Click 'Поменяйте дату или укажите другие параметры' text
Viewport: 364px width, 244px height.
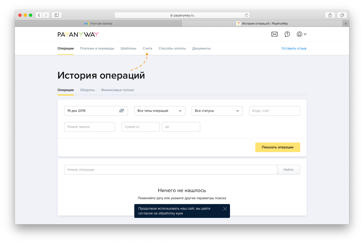point(182,198)
